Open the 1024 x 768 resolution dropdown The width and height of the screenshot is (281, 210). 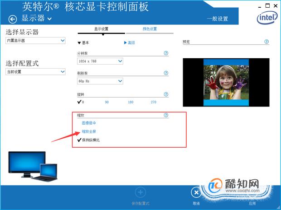click(x=100, y=61)
